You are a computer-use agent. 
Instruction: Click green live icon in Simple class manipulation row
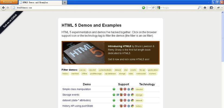[x=114, y=89]
